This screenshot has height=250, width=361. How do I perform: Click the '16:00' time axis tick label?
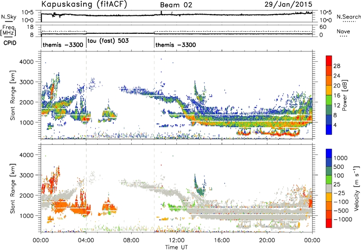click(222, 241)
